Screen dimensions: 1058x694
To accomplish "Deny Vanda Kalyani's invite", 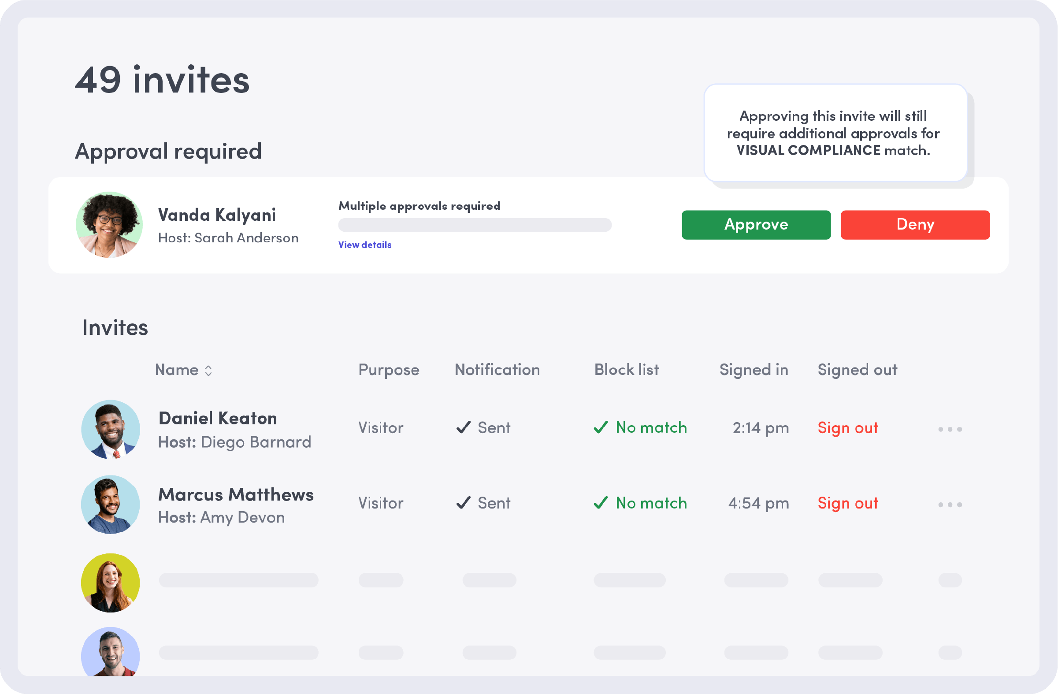I will [915, 225].
